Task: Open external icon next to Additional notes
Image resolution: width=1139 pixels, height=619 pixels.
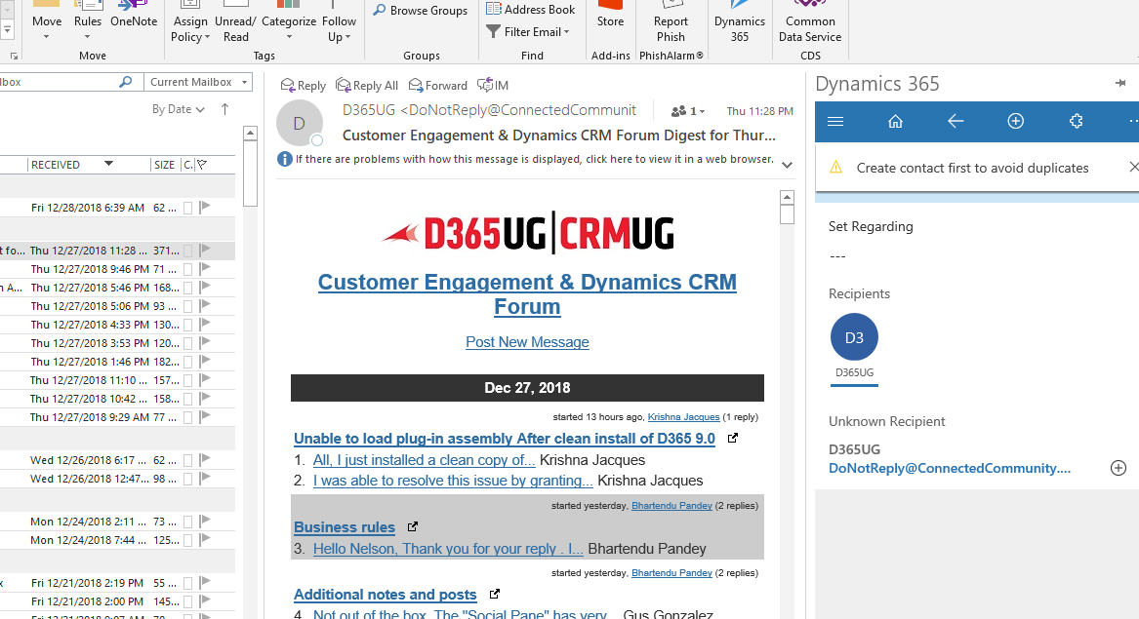Action: pos(495,594)
